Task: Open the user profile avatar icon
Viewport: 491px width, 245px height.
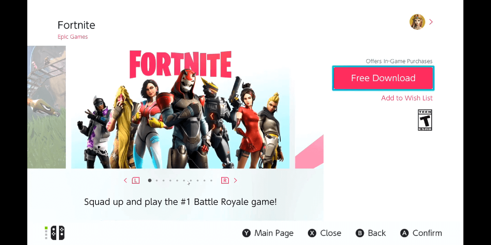Action: point(417,22)
